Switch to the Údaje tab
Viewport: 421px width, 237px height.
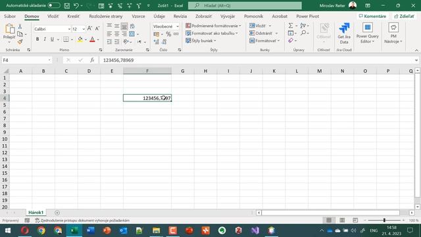(x=159, y=16)
